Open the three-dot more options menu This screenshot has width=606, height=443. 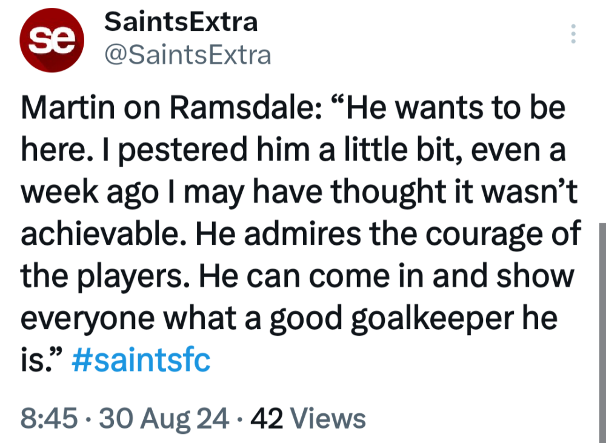tap(573, 35)
